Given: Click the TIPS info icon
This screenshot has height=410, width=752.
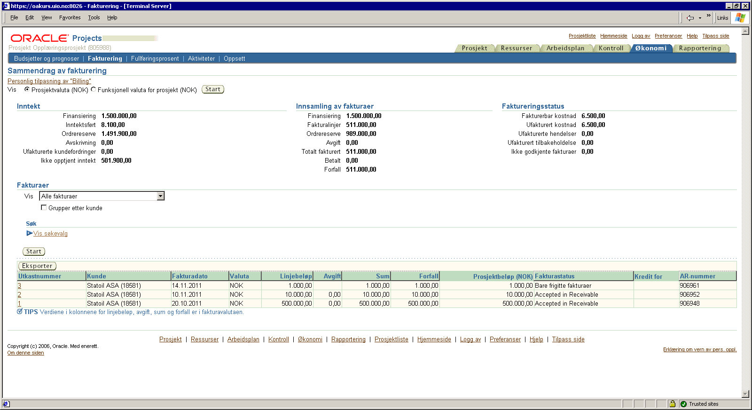Looking at the screenshot, I should 20,311.
